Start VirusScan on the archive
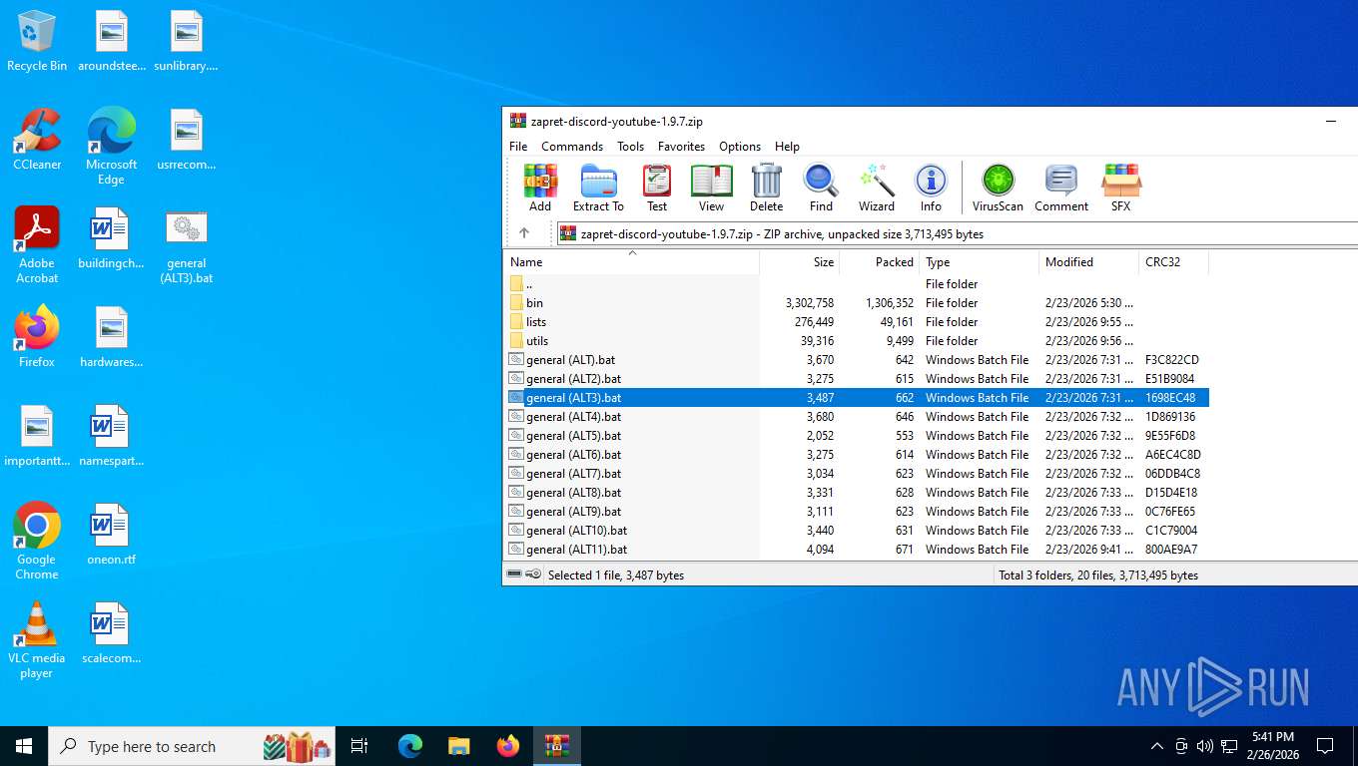 click(x=999, y=188)
